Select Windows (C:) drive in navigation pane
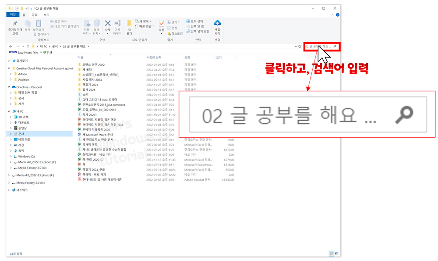This screenshot has width=438, height=261. click(x=27, y=156)
